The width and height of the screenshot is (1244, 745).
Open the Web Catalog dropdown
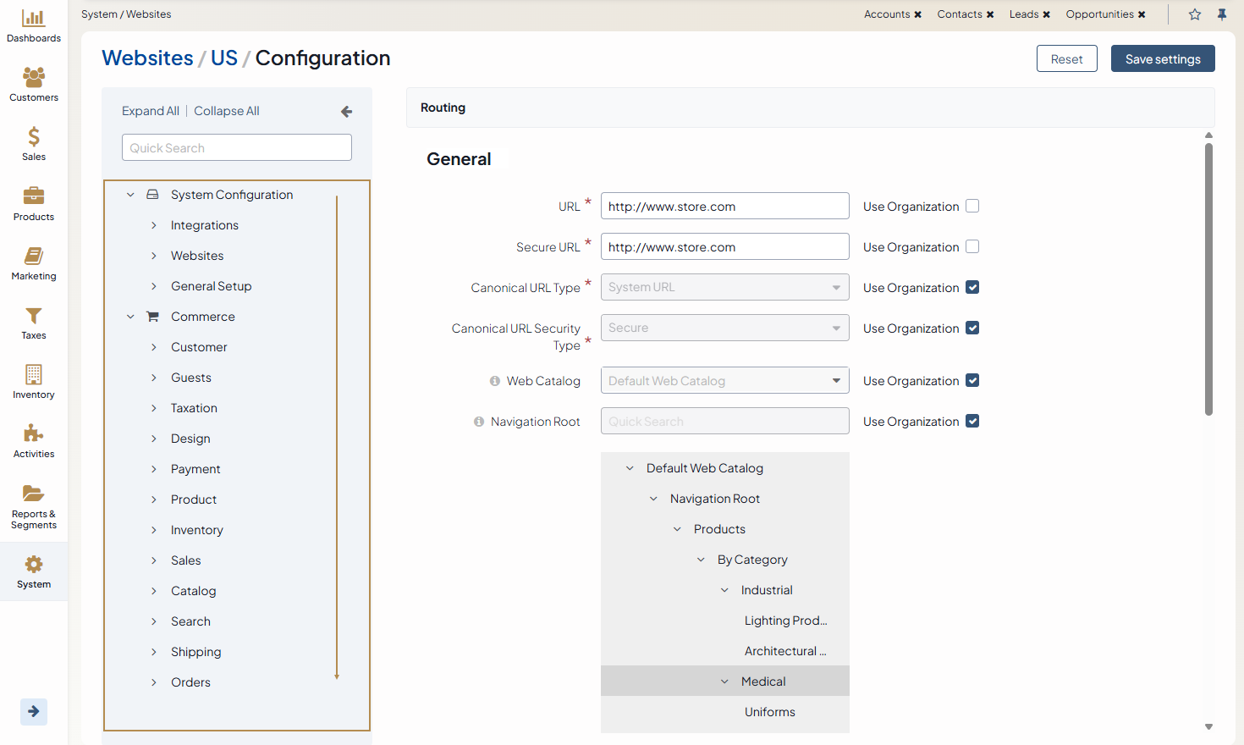pos(724,381)
